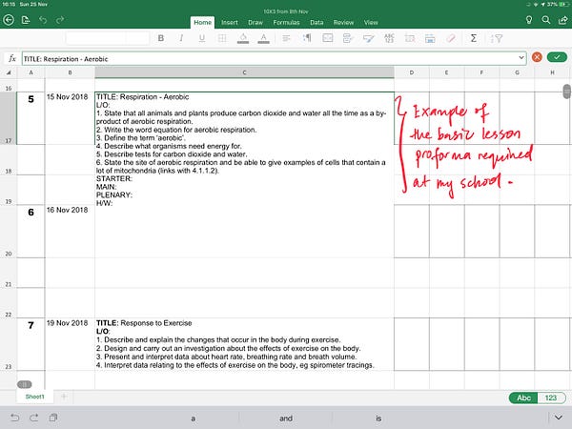
Task: Switch to the Formulas tab
Action: 286,22
